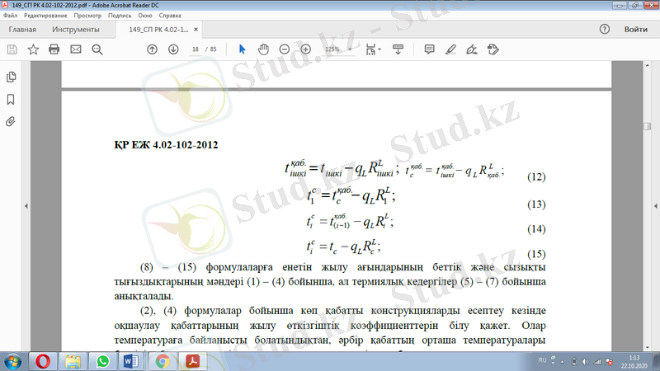Go to the next page arrow
660x371 pixels.
(x=173, y=49)
